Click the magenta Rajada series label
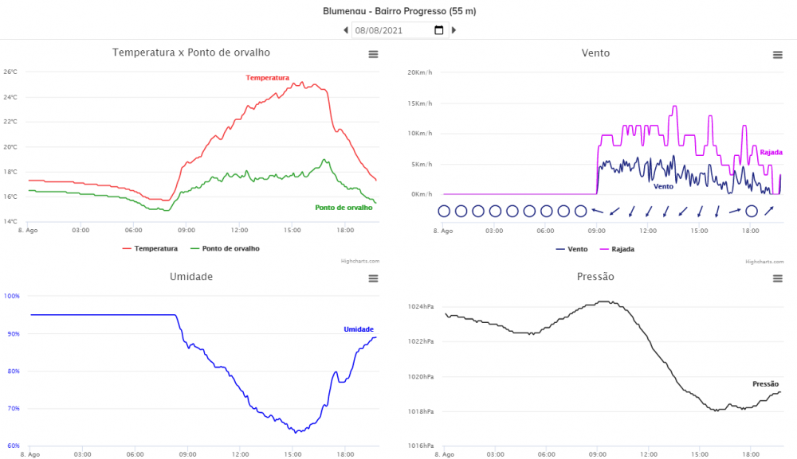Screen dimensions: 797x459 pyautogui.click(x=771, y=152)
